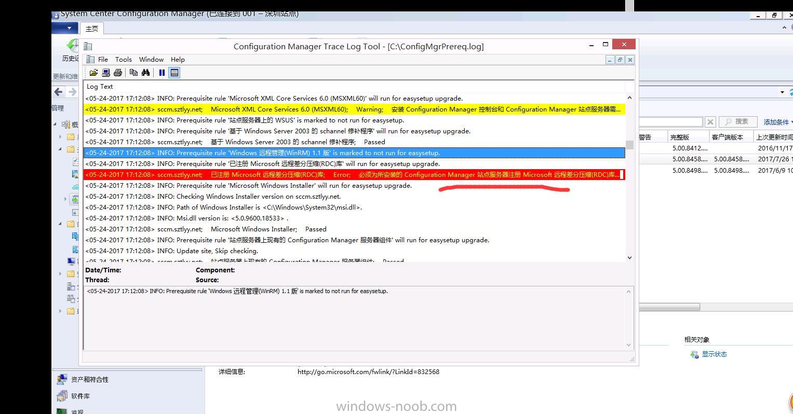
Task: Click into the console search input field
Action: [x=670, y=122]
